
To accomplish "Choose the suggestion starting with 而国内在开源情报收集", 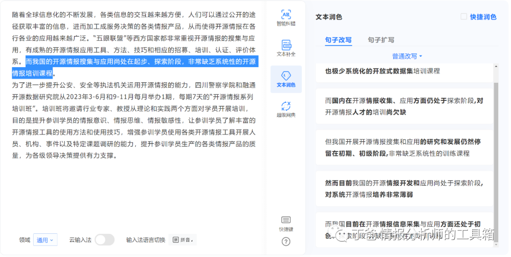I will pos(404,106).
